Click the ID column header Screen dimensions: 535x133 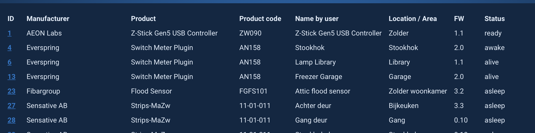click(11, 19)
